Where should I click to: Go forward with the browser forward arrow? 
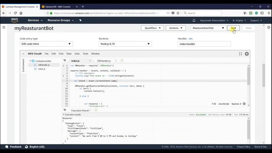(9, 13)
